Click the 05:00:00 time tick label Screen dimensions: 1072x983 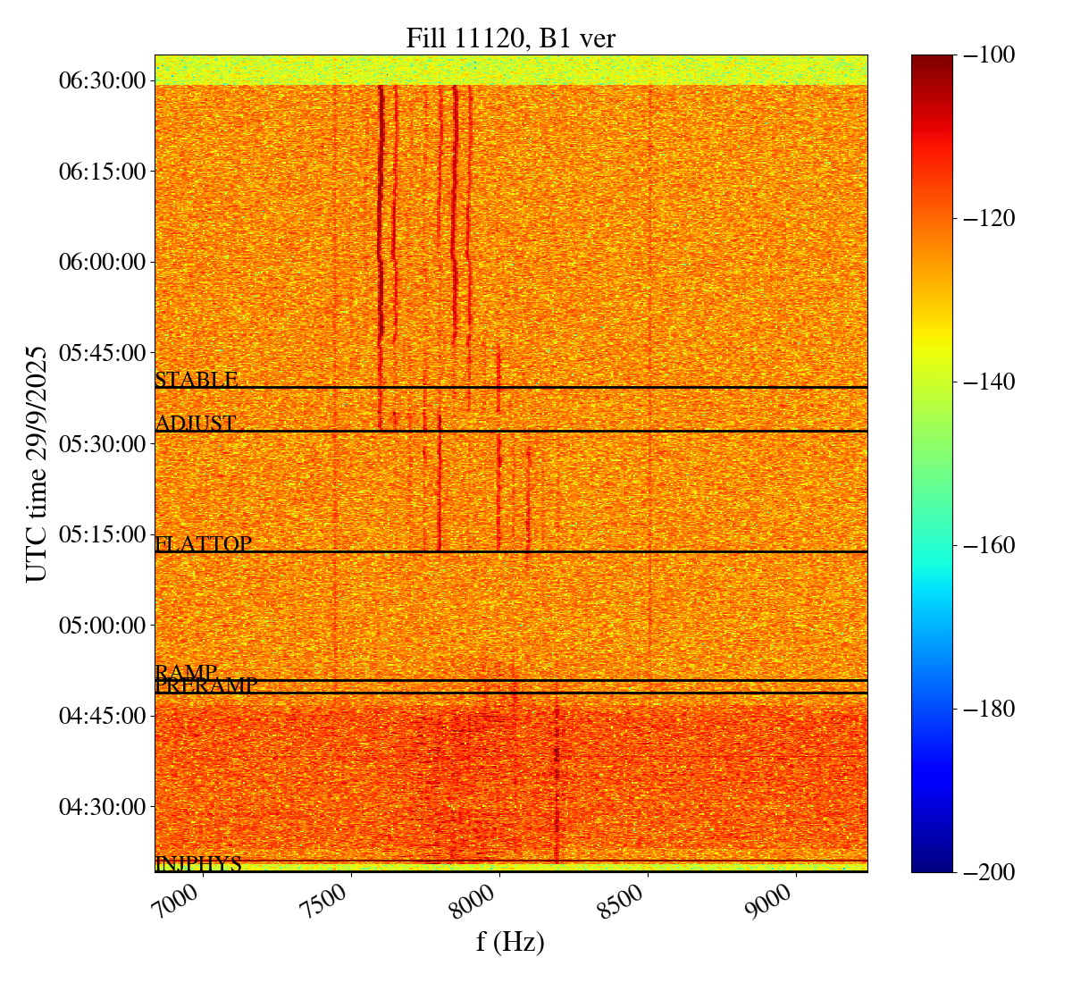point(102,625)
